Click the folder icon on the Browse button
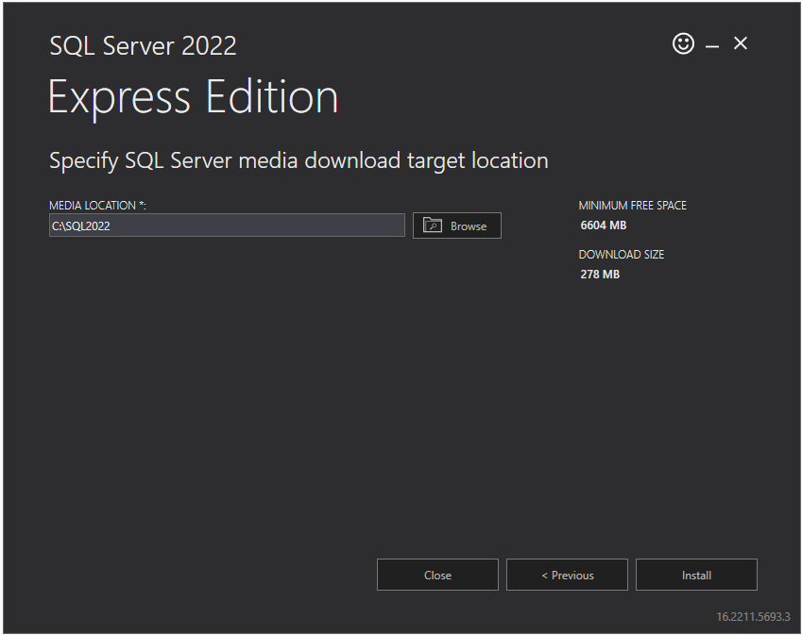 [x=433, y=226]
